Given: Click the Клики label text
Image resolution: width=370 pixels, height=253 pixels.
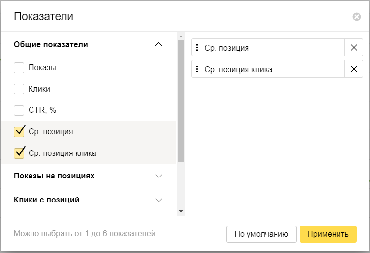Looking at the screenshot, I should 39,89.
